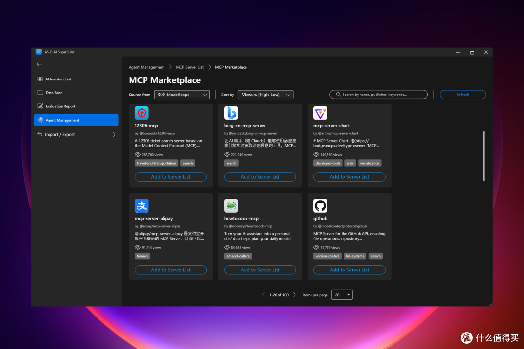Click search tag on bing-cn-mcp-server card
The width and height of the screenshot is (524, 349).
coord(231,163)
